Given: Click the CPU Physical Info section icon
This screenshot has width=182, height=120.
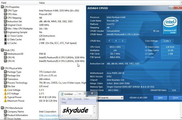Looking at the screenshot, I should coord(2,68).
